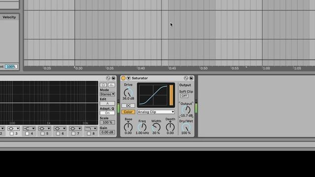Click the 1.00 kHz Freq value
The height and width of the screenshot is (177, 315).
pos(142,133)
